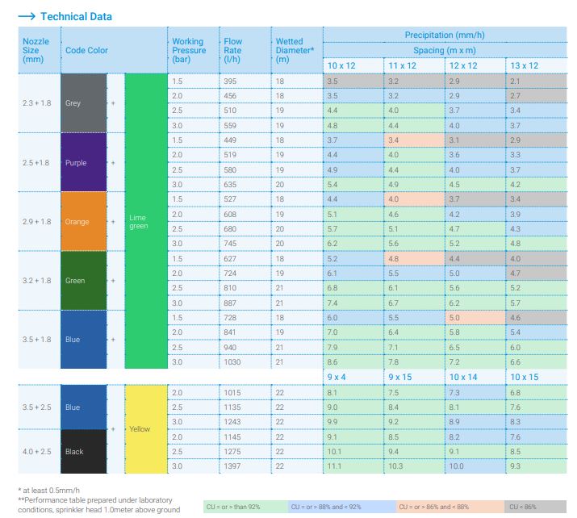This screenshot has width=577, height=518.
Task: Select the 'CU = or > than 92%' legend swatch
Action: (245, 507)
